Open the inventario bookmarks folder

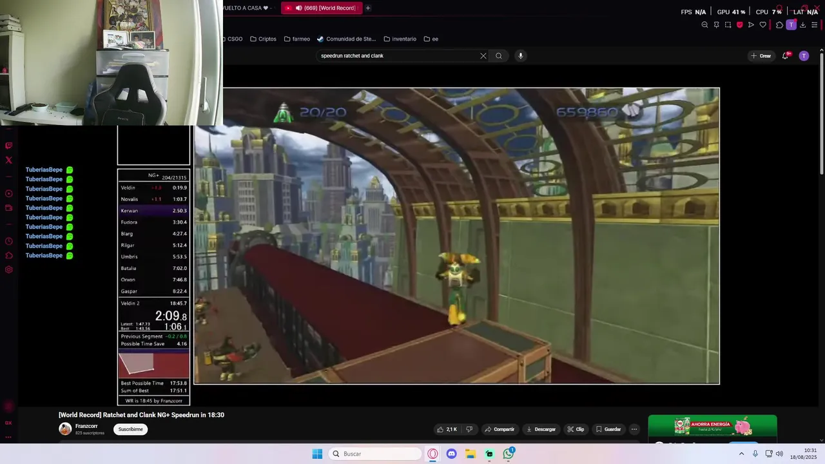coord(400,39)
